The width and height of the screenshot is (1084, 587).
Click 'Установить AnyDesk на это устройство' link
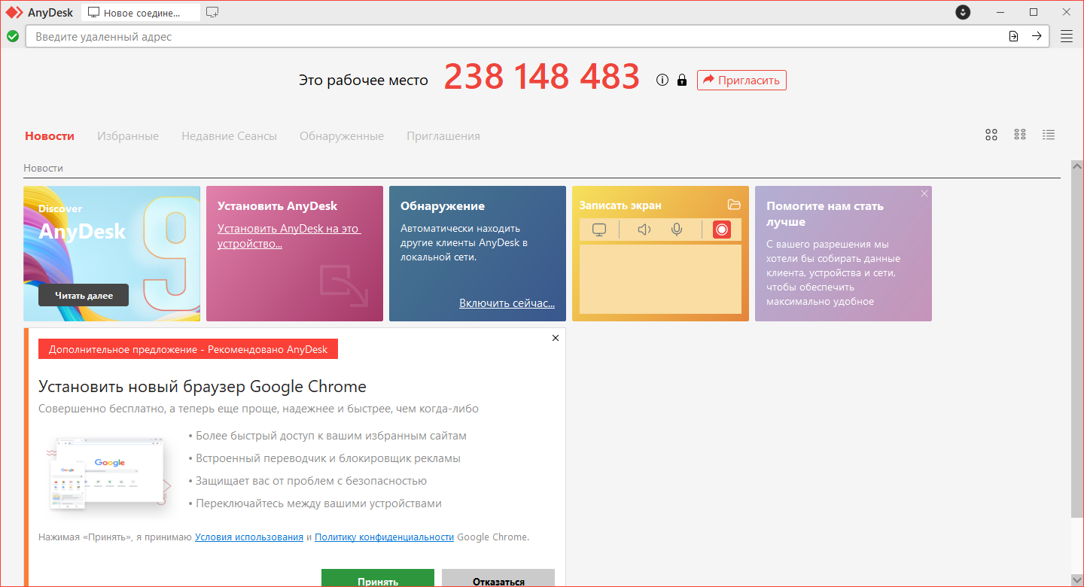point(289,236)
